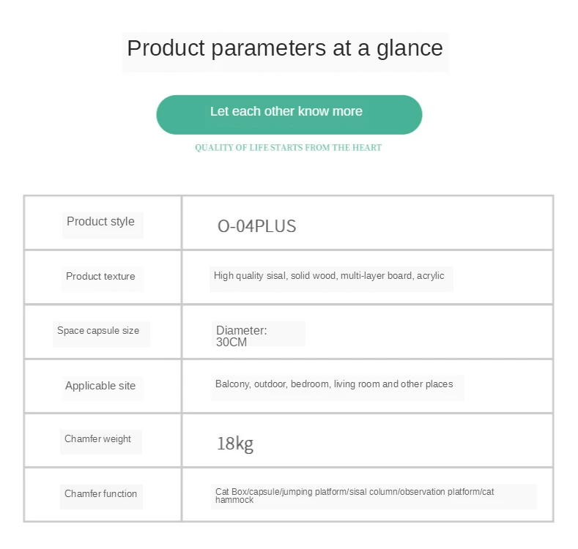Click the 'Applicable site' label
Screen dimensions: 578x549
coord(100,386)
